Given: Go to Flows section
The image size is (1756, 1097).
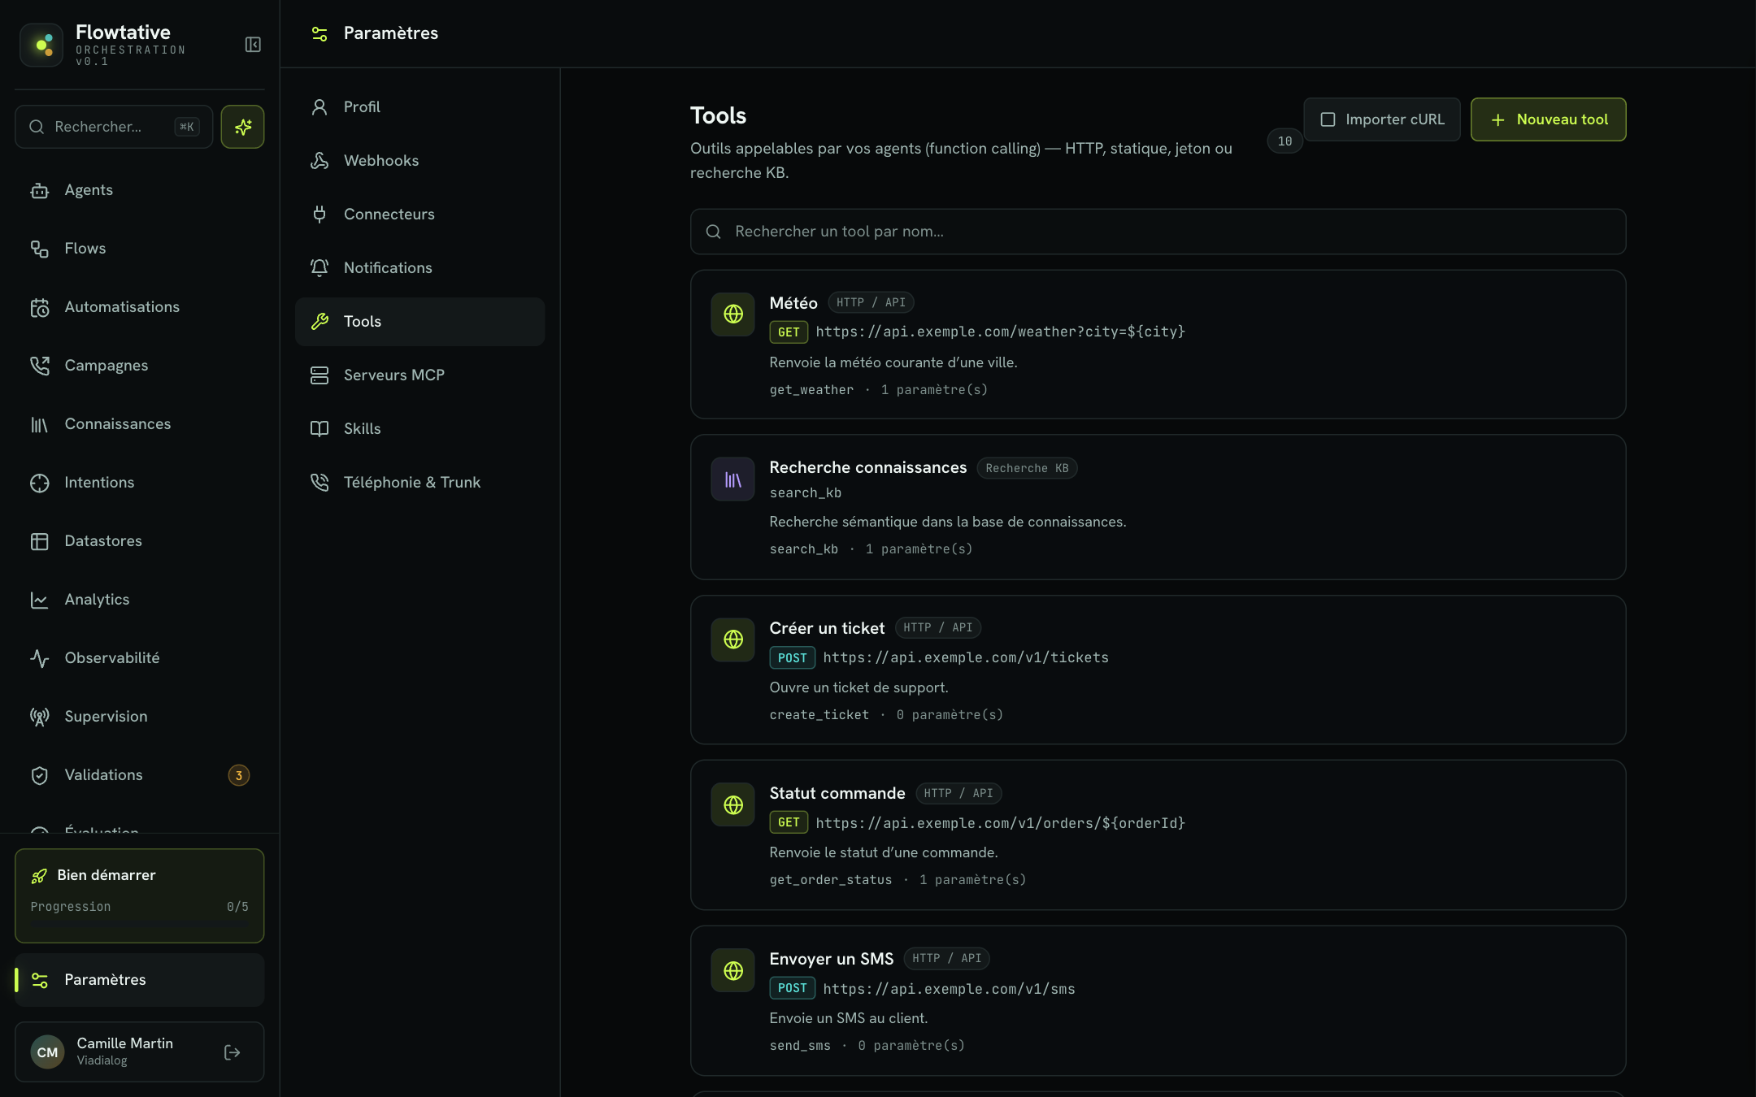Looking at the screenshot, I should point(139,249).
